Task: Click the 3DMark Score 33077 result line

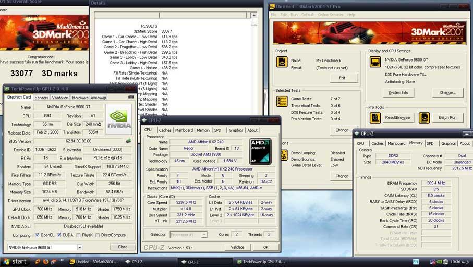Action: pos(153,31)
